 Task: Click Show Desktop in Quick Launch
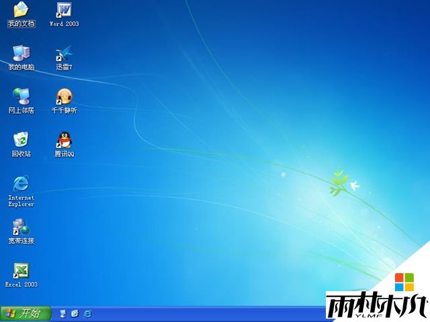pos(63,313)
